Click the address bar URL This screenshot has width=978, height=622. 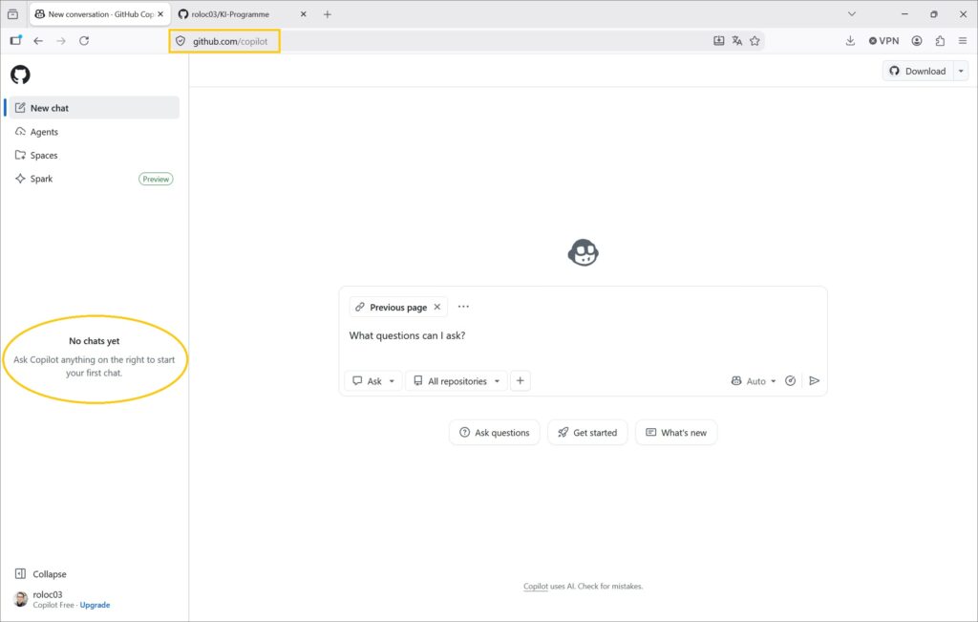pyautogui.click(x=230, y=41)
